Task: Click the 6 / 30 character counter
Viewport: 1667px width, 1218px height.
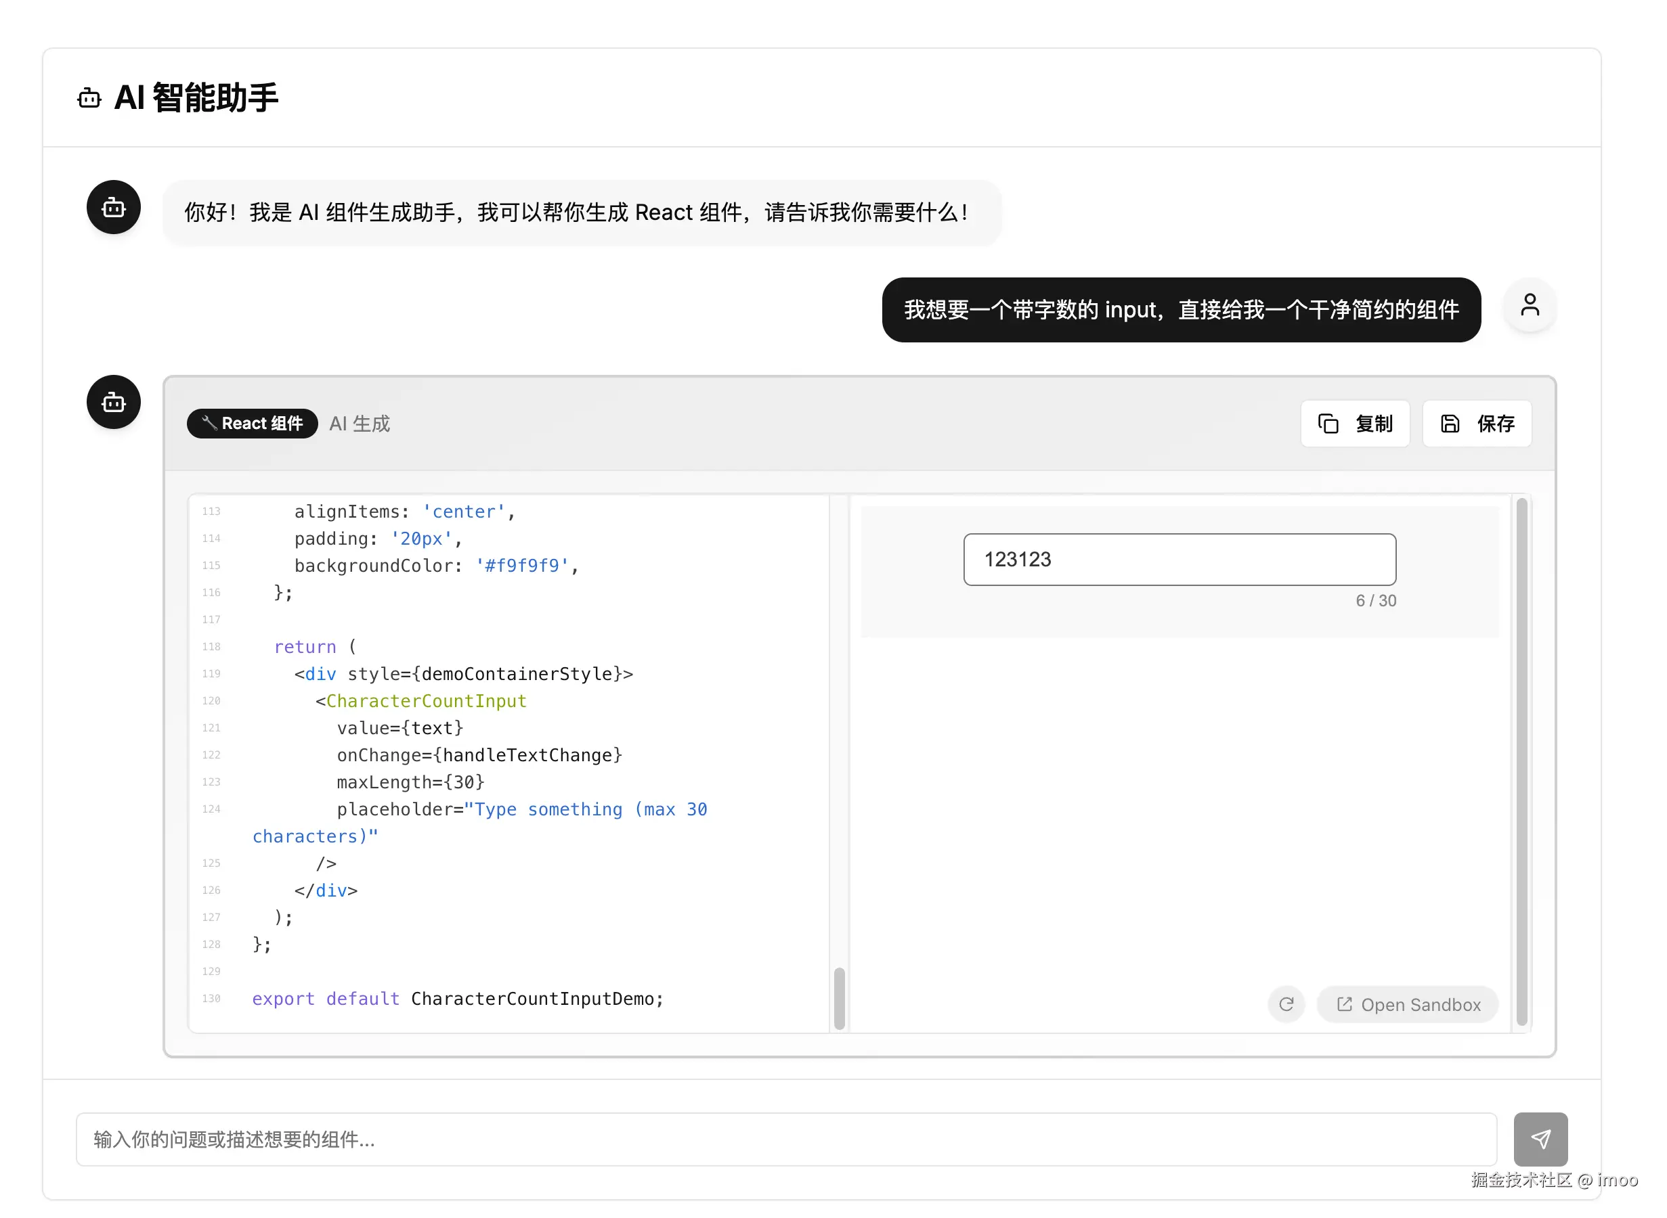Action: coord(1375,601)
